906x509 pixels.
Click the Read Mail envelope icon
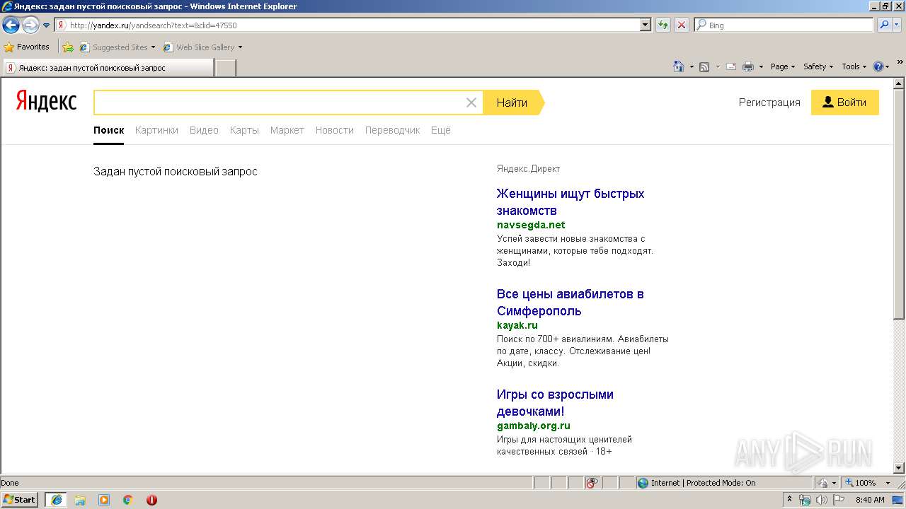click(731, 66)
